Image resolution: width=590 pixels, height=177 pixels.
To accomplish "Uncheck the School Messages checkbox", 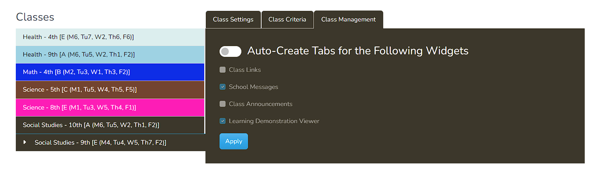I will coord(223,87).
